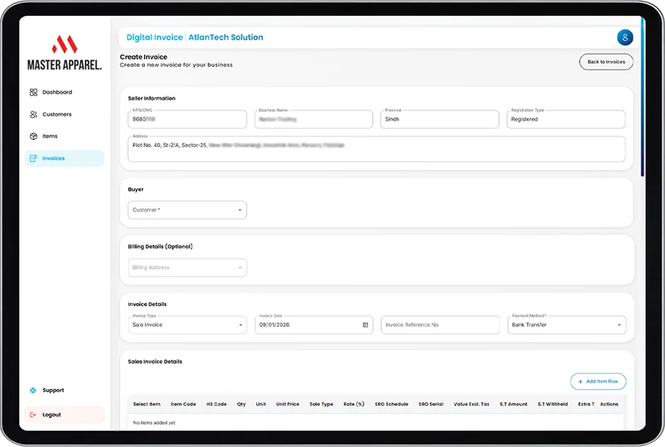Viewport: 665px width, 447px height.
Task: Click the page vertical scrollbar
Action: (643, 97)
